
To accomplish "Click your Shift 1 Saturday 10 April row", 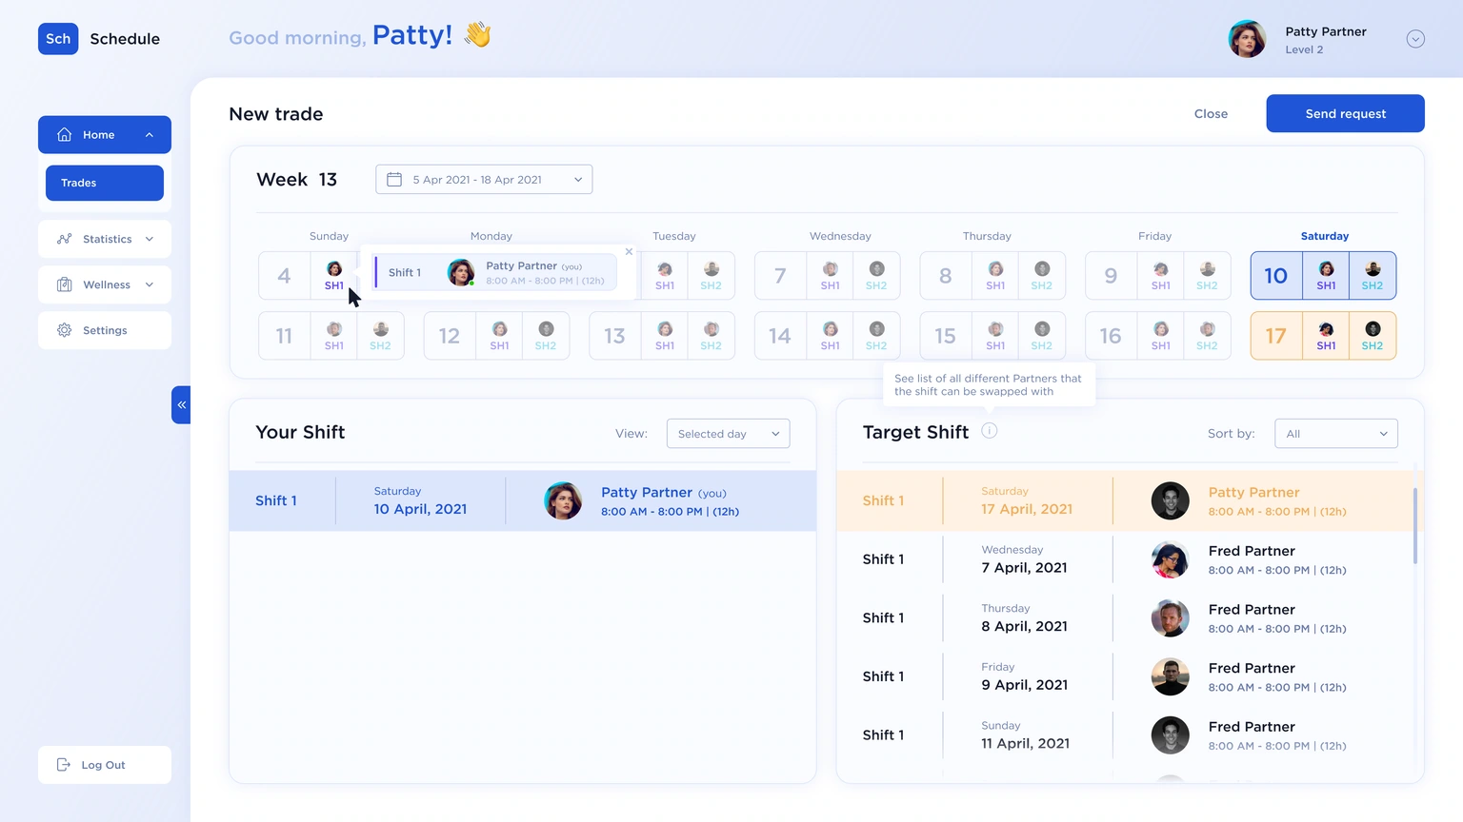I will point(523,500).
